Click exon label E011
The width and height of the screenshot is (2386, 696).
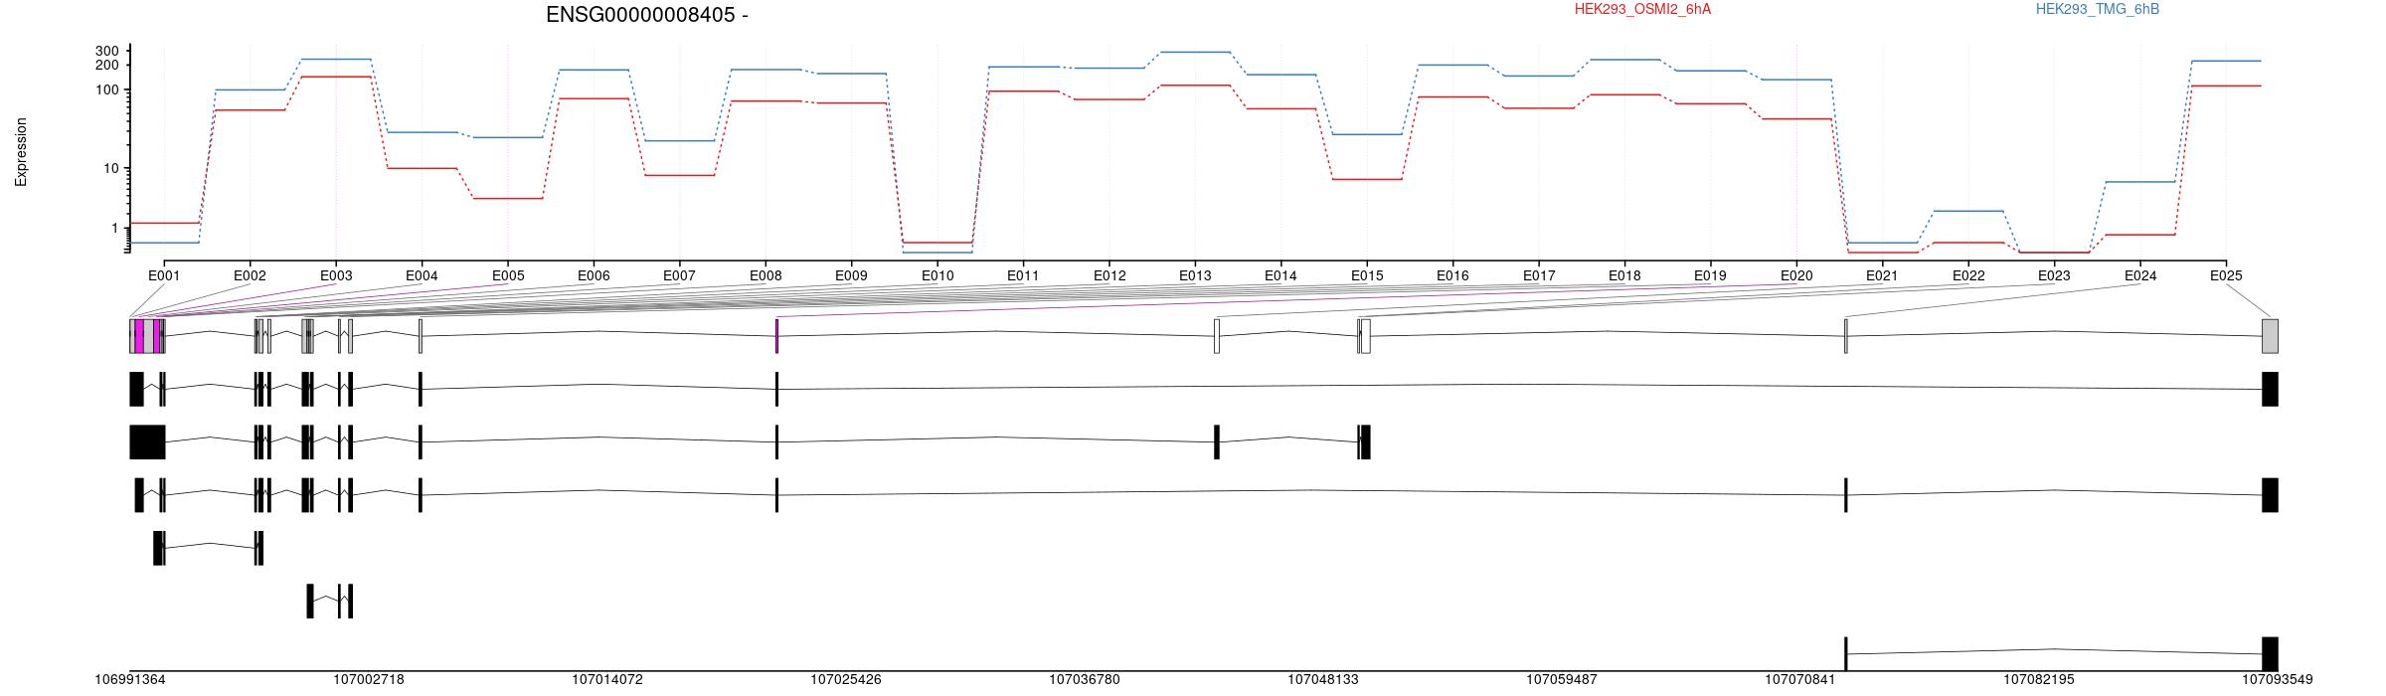click(x=1023, y=275)
